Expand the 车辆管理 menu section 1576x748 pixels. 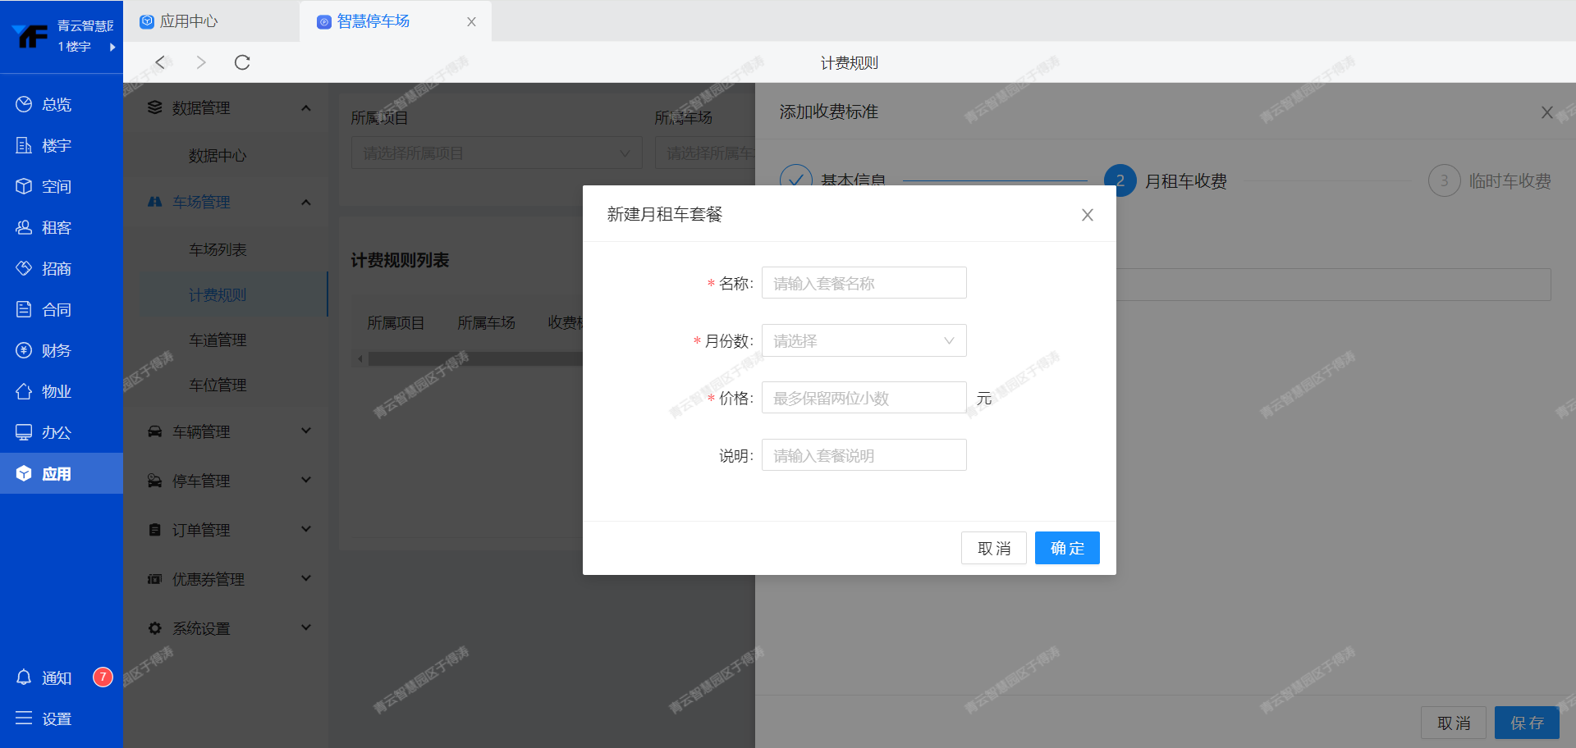[230, 431]
